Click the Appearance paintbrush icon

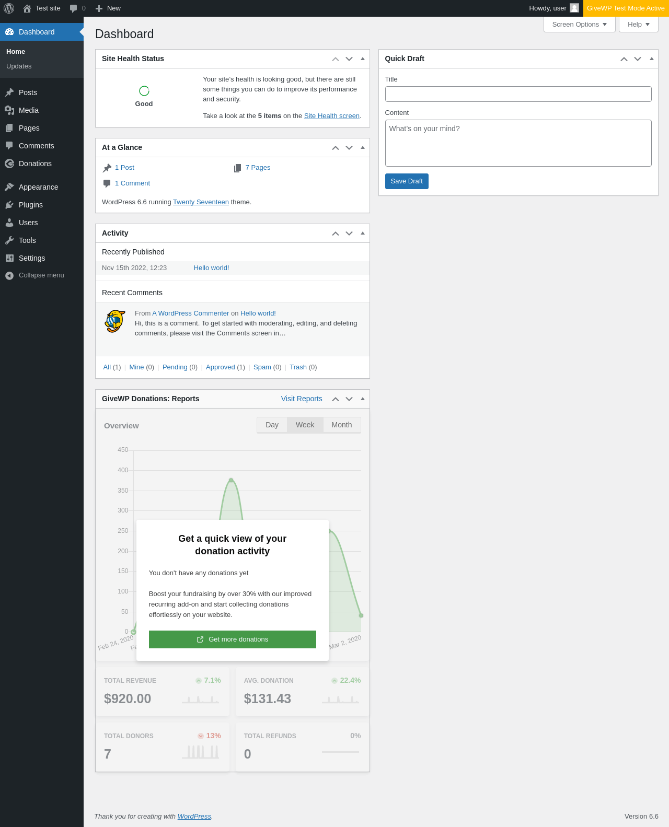[x=9, y=187]
